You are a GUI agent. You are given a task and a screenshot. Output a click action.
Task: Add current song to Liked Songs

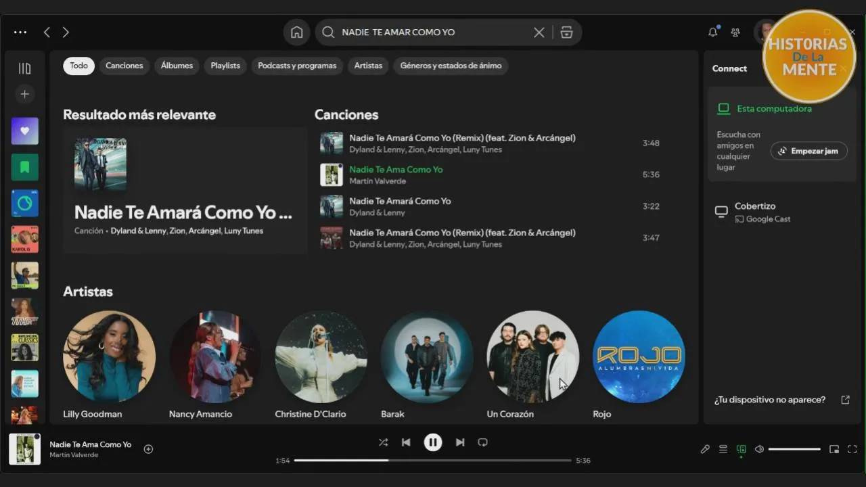148,449
